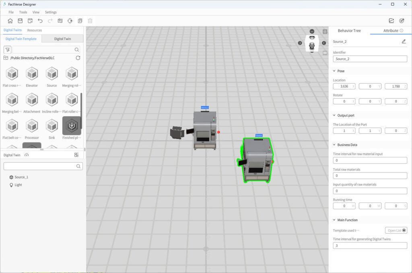Click the play simulation icon at top right
Viewport: 412px width, 273px height.
401,21
